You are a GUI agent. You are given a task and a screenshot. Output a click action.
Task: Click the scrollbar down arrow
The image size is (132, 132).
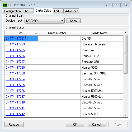[126, 115]
